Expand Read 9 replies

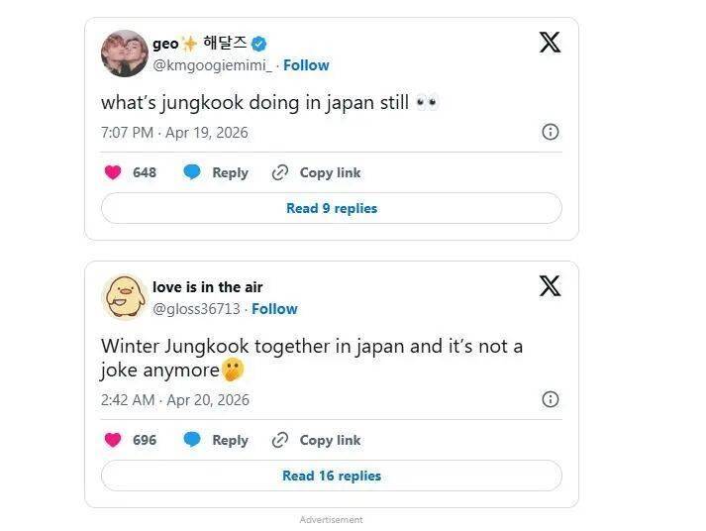point(332,208)
